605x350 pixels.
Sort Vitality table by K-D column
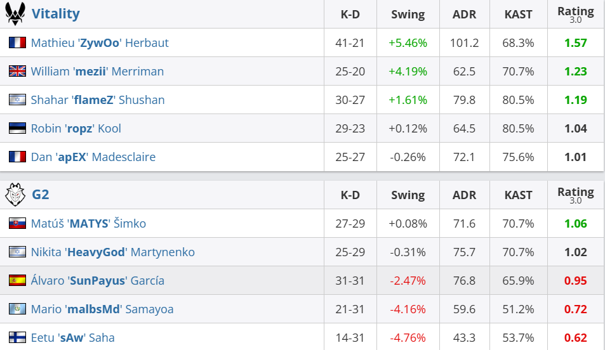[x=350, y=14]
